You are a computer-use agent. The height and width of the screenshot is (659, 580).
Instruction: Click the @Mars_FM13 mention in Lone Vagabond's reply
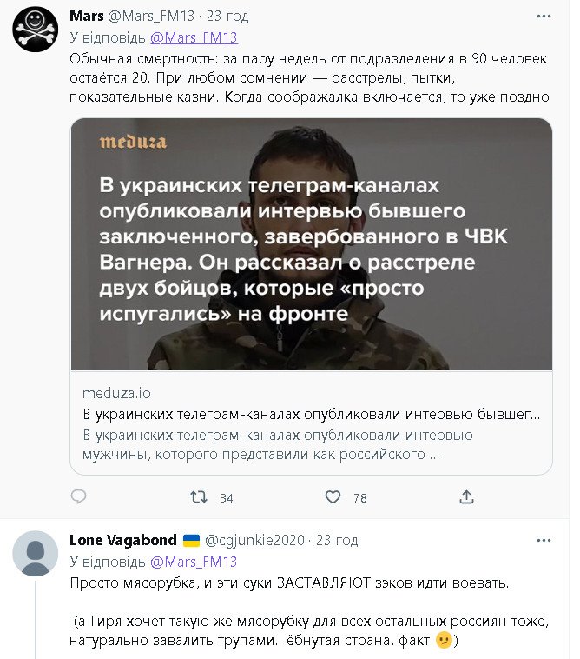pos(194,561)
